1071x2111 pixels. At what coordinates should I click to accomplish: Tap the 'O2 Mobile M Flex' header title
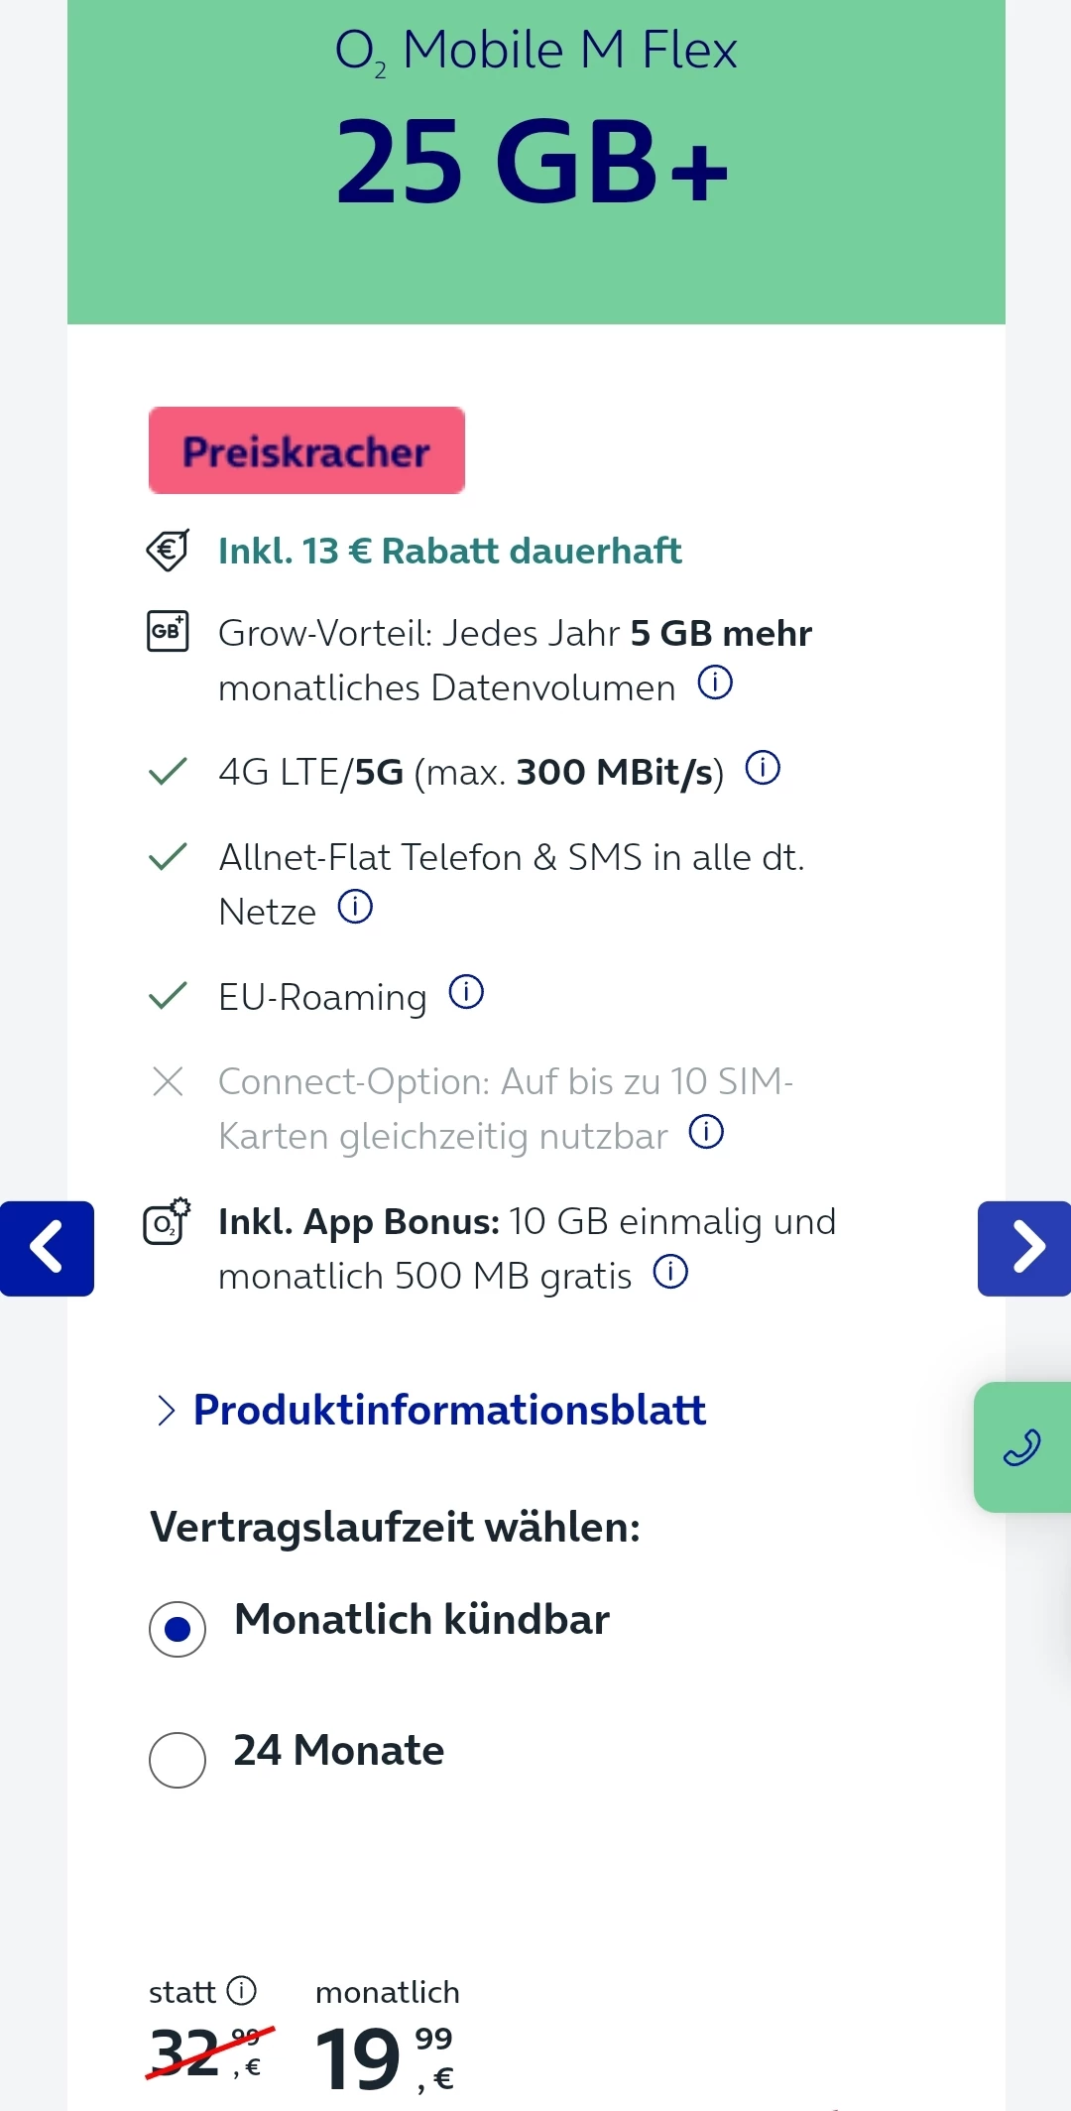coord(535,50)
